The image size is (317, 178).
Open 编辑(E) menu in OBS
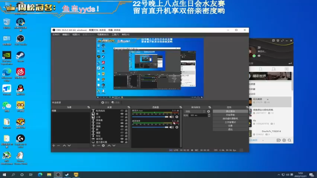(x=66, y=35)
